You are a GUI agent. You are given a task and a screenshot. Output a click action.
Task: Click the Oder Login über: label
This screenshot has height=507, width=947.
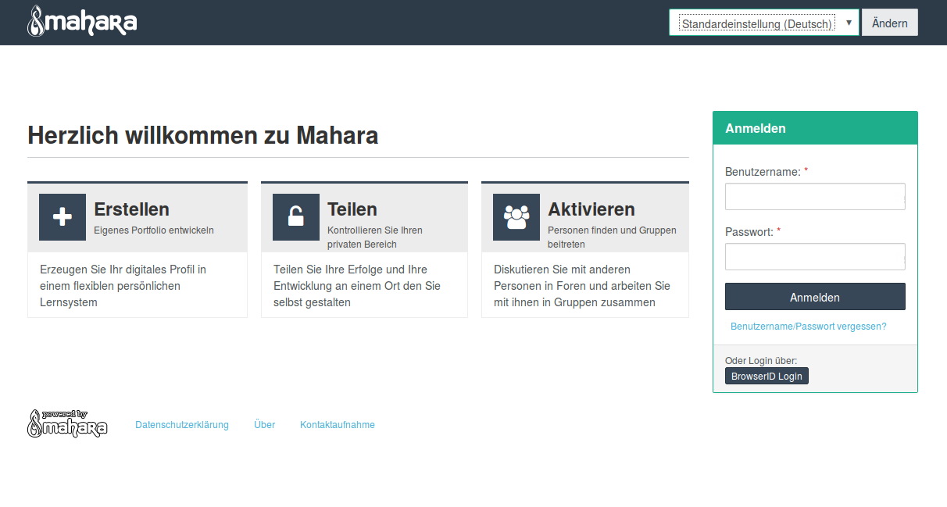click(761, 361)
